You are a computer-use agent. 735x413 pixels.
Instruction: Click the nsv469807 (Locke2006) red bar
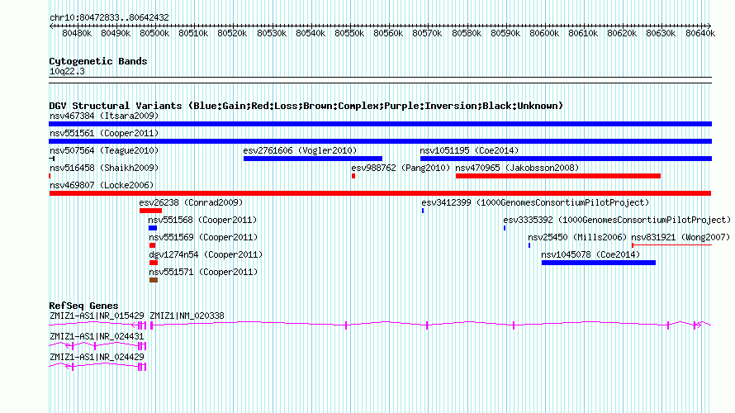pos(380,193)
